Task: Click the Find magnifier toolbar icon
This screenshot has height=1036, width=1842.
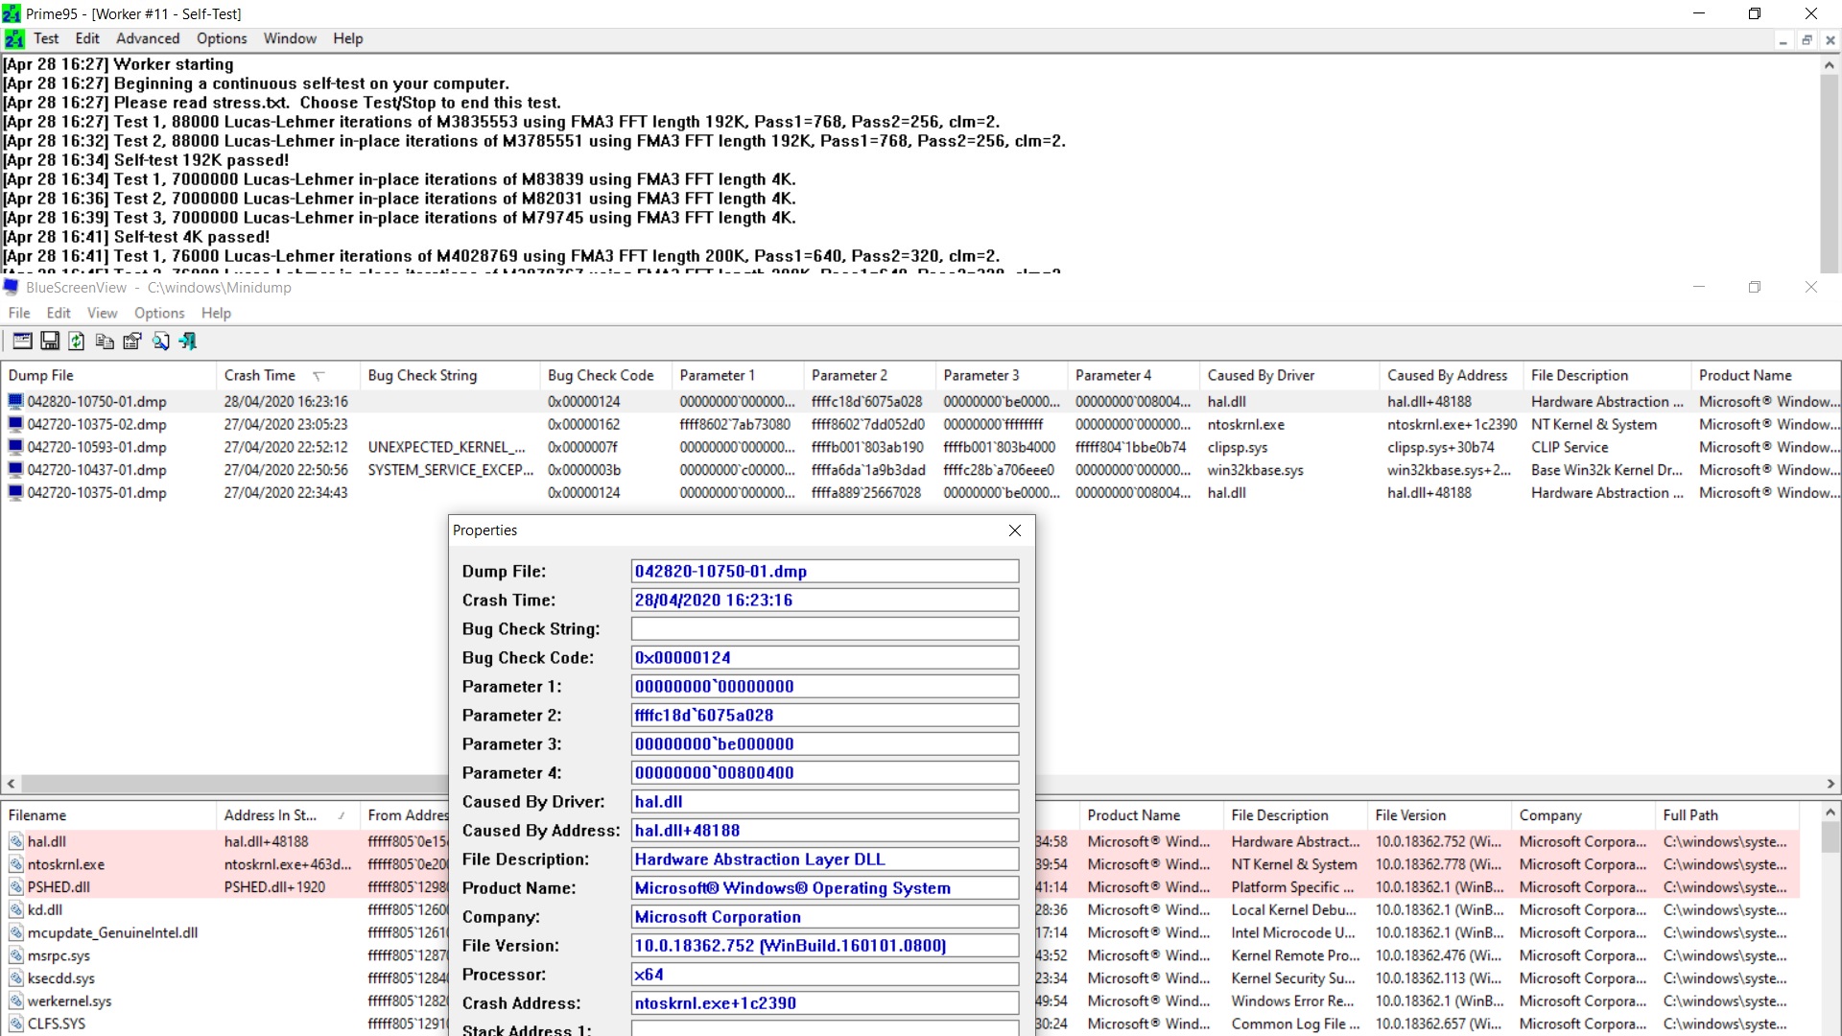Action: pyautogui.click(x=160, y=341)
